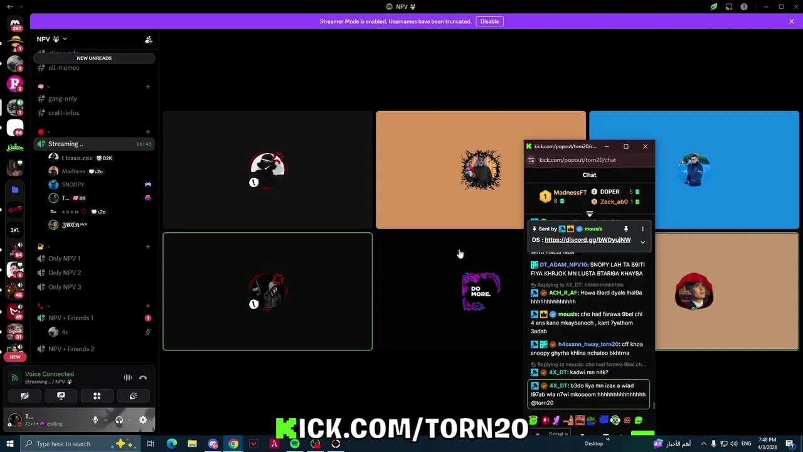Image resolution: width=803 pixels, height=452 pixels.
Task: Focus the orange video tile participant
Action: pyautogui.click(x=481, y=170)
